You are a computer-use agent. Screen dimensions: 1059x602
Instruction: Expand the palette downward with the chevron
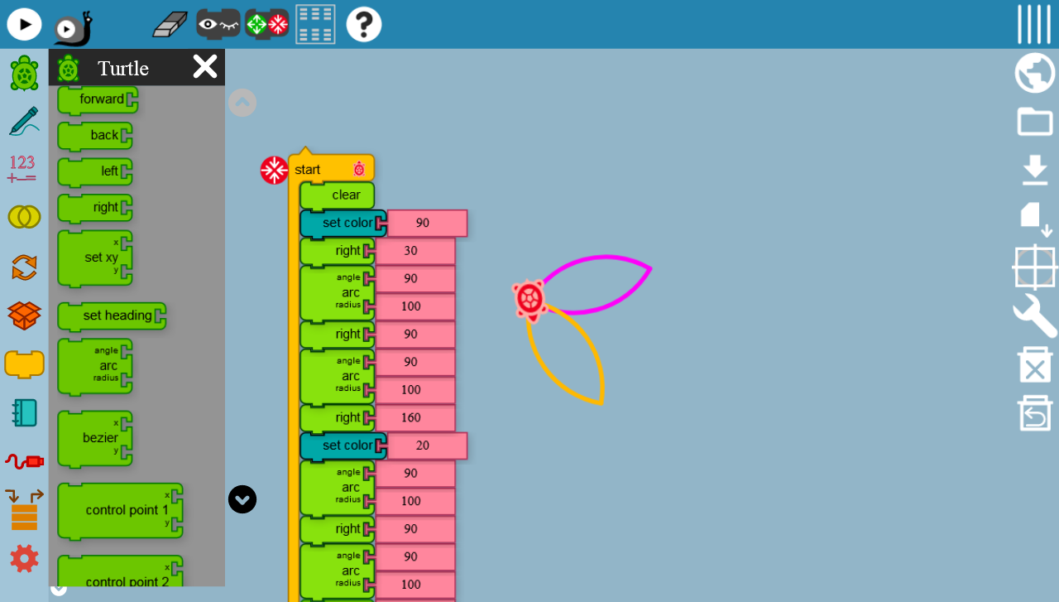242,498
